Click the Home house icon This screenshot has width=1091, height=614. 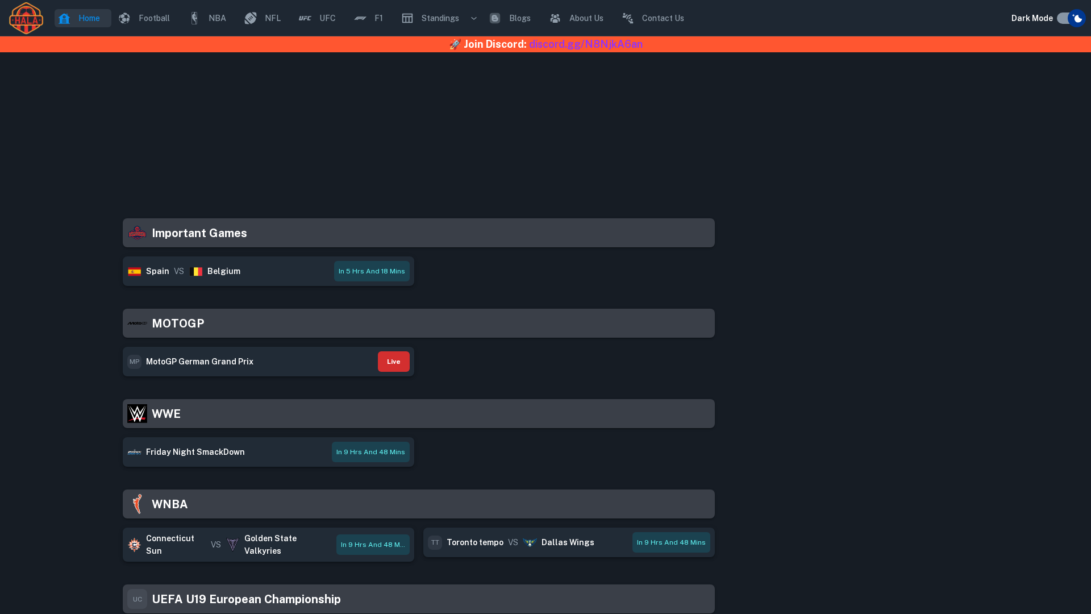pyautogui.click(x=64, y=18)
